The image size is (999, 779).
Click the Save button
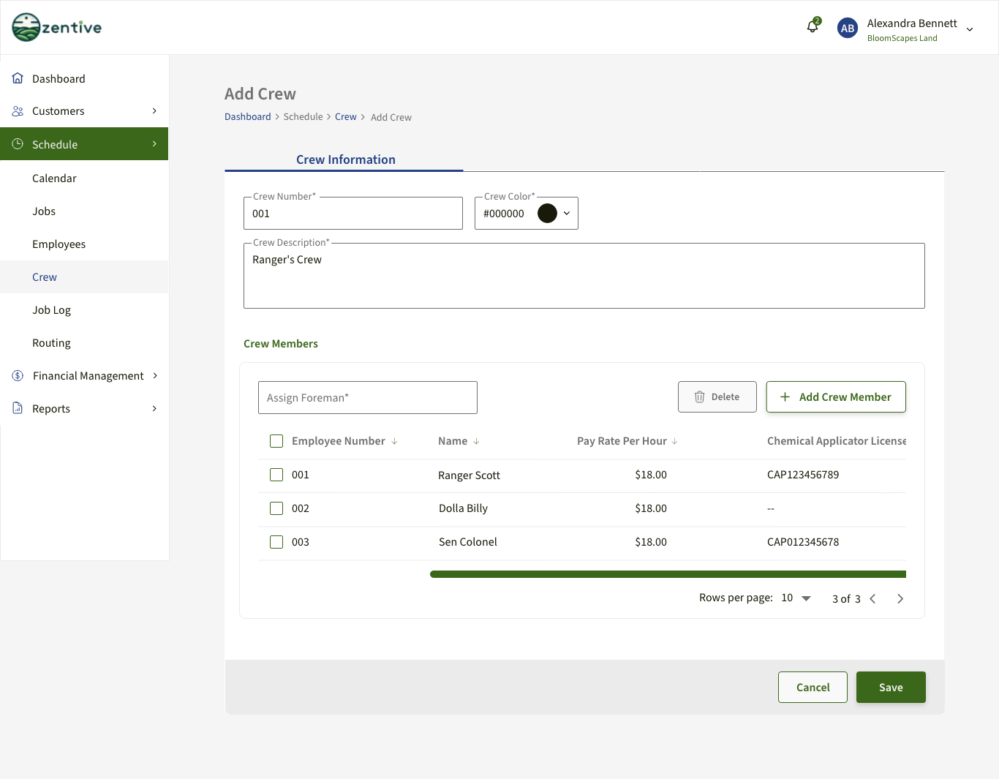pyautogui.click(x=891, y=688)
